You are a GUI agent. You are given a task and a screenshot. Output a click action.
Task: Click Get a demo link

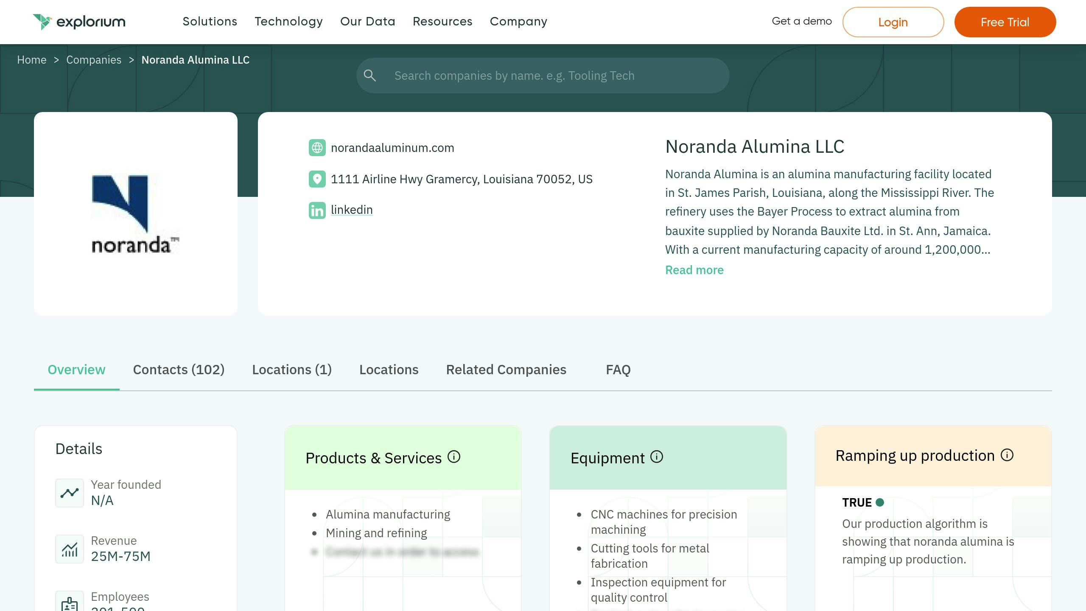pos(802,21)
